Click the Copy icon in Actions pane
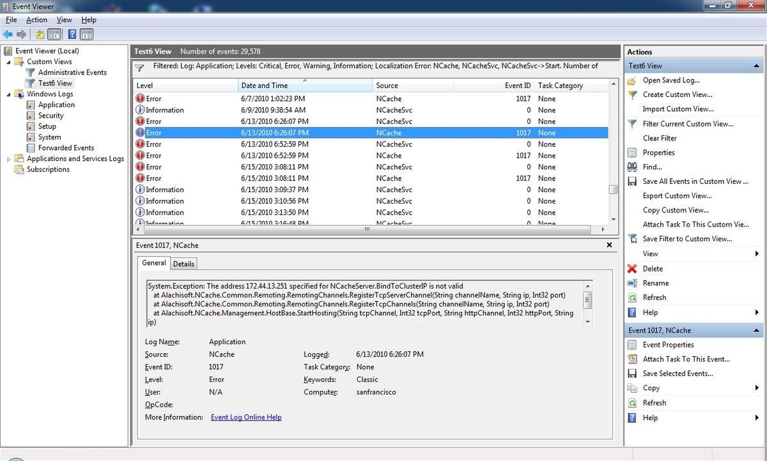767x461 pixels. tap(631, 388)
